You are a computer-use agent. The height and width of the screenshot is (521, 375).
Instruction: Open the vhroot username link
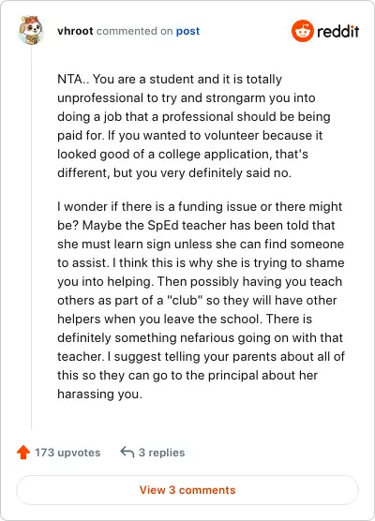pos(75,31)
